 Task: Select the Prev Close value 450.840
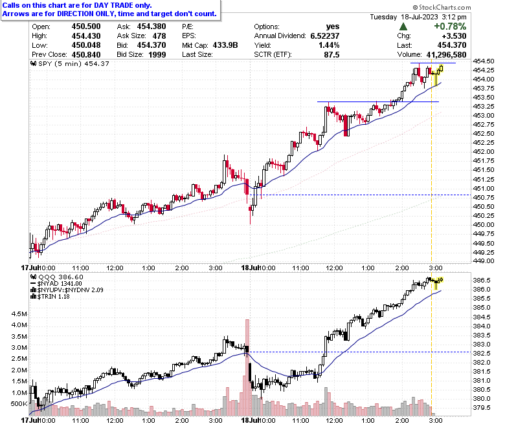click(86, 55)
